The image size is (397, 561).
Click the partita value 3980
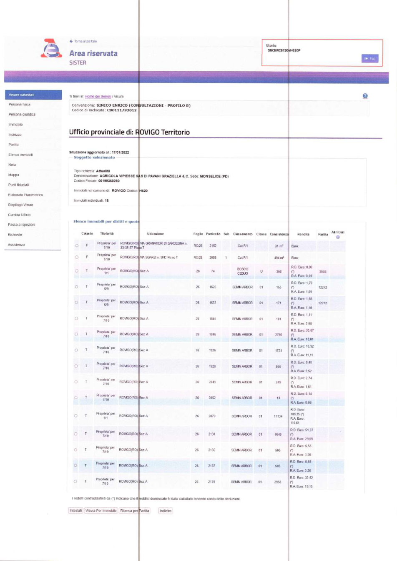pyautogui.click(x=323, y=271)
